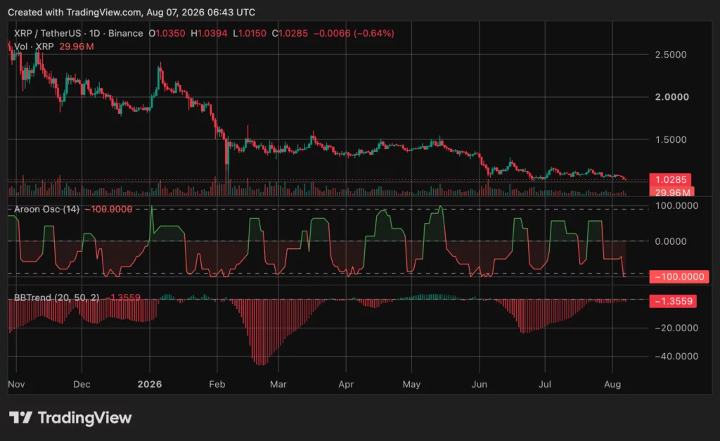This screenshot has width=720, height=441.
Task: Click the 100.0000 Aroon axis label
Action: pos(677,206)
